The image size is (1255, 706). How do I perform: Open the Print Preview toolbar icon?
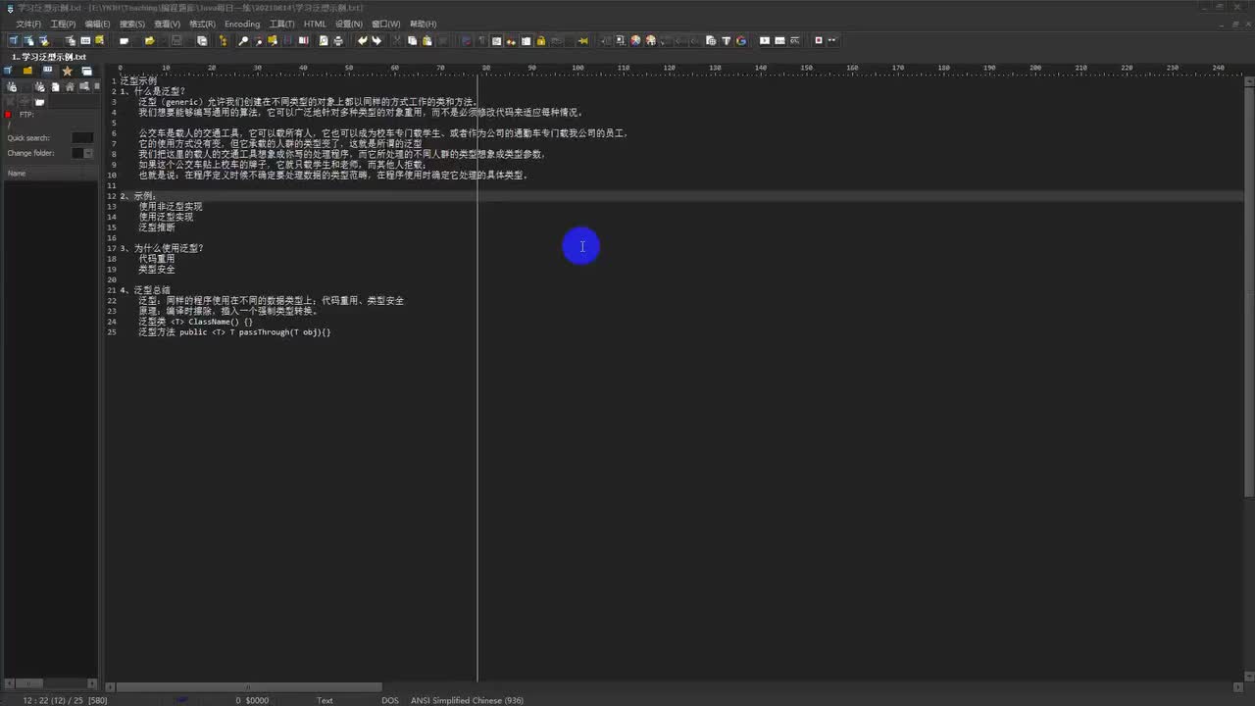tap(324, 41)
